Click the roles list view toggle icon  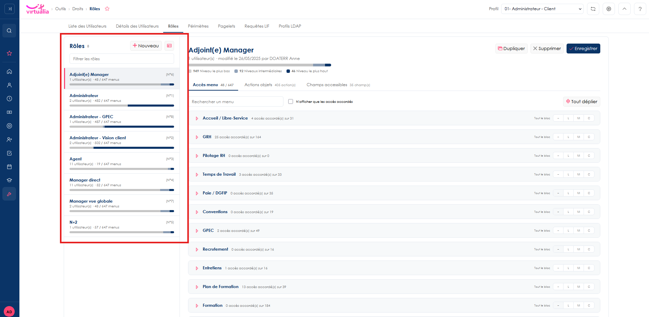(x=169, y=46)
